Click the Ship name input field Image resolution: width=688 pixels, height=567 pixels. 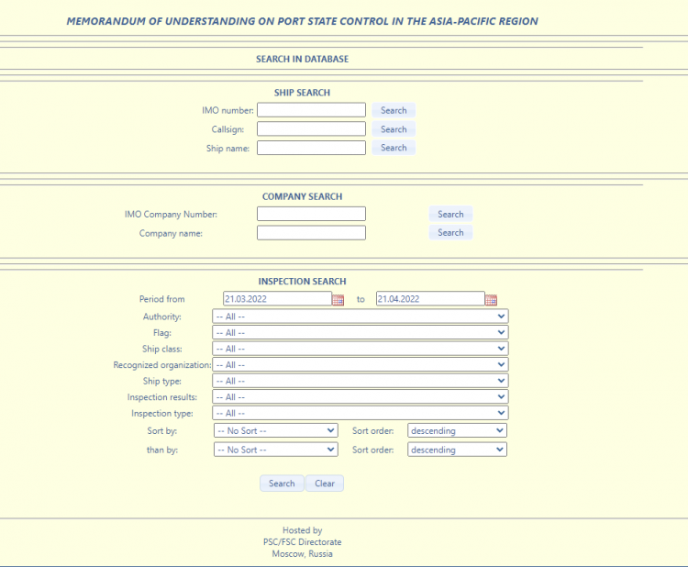tap(311, 148)
